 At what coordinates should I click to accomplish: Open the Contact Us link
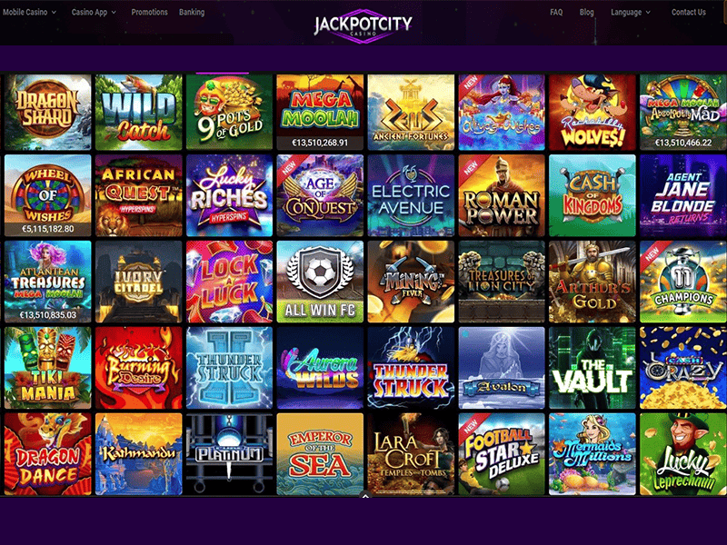(689, 12)
